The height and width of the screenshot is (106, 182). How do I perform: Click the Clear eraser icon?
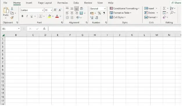[164, 17]
